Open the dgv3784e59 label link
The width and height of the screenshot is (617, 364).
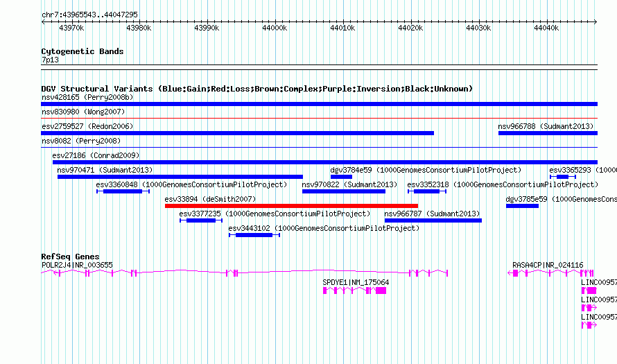pos(426,170)
